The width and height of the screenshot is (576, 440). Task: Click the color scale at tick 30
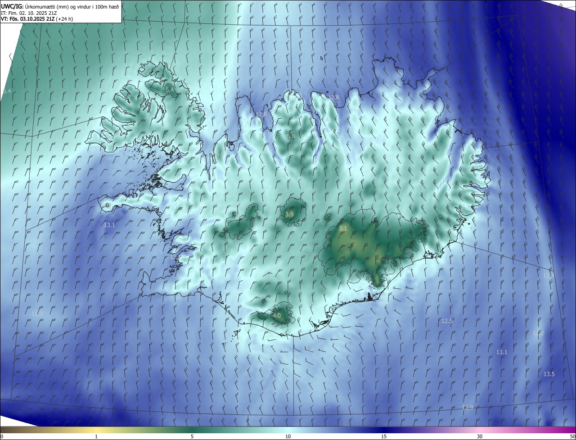pyautogui.click(x=480, y=436)
